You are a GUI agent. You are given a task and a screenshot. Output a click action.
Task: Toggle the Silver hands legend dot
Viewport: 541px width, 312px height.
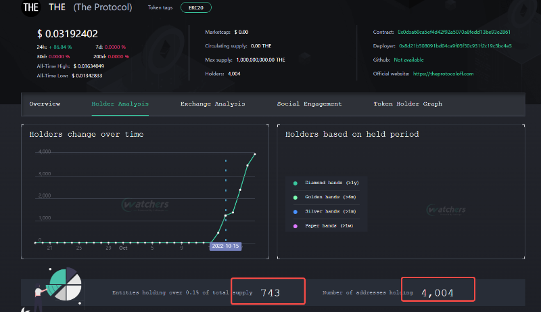296,212
